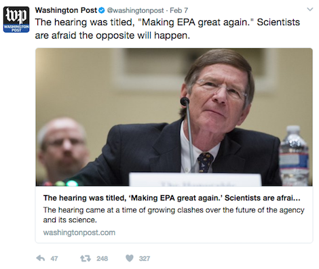Open the Washington Post display name
This screenshot has height=269, width=319.
coord(66,10)
